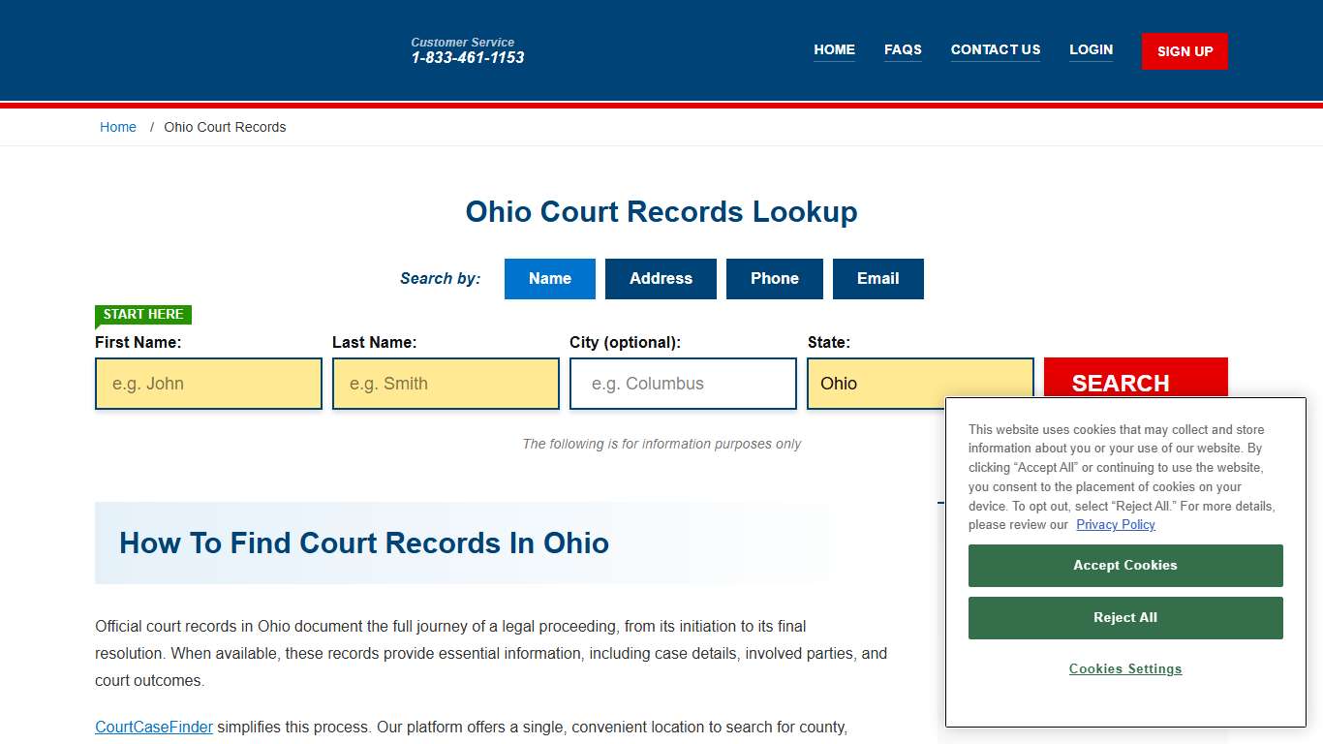
Task: Click the Reject All button
Action: click(x=1124, y=617)
